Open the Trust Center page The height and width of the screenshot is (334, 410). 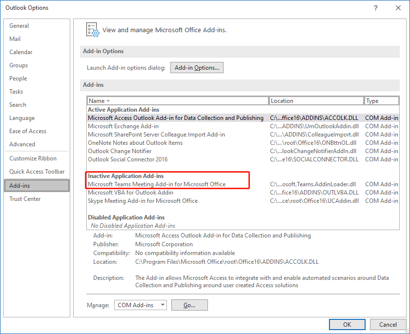tap(25, 198)
